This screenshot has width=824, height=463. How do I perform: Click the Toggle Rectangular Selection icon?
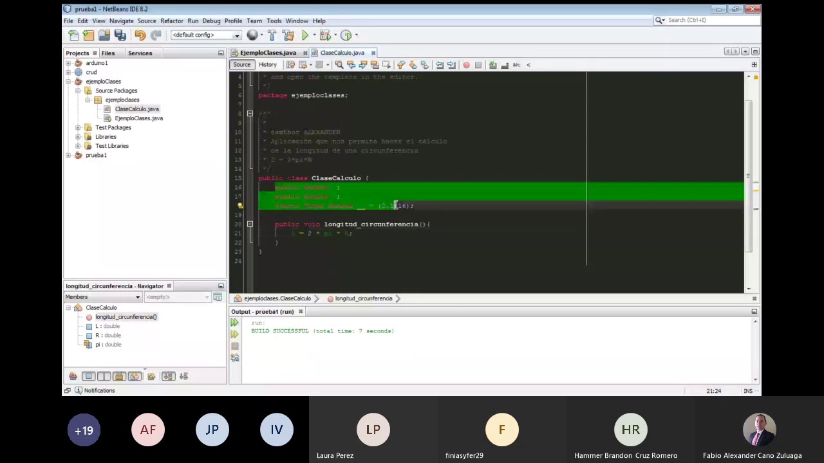[386, 65]
